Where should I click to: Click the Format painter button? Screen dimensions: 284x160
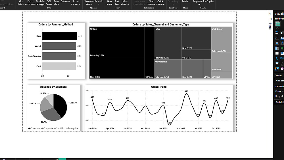[x=7, y=4]
